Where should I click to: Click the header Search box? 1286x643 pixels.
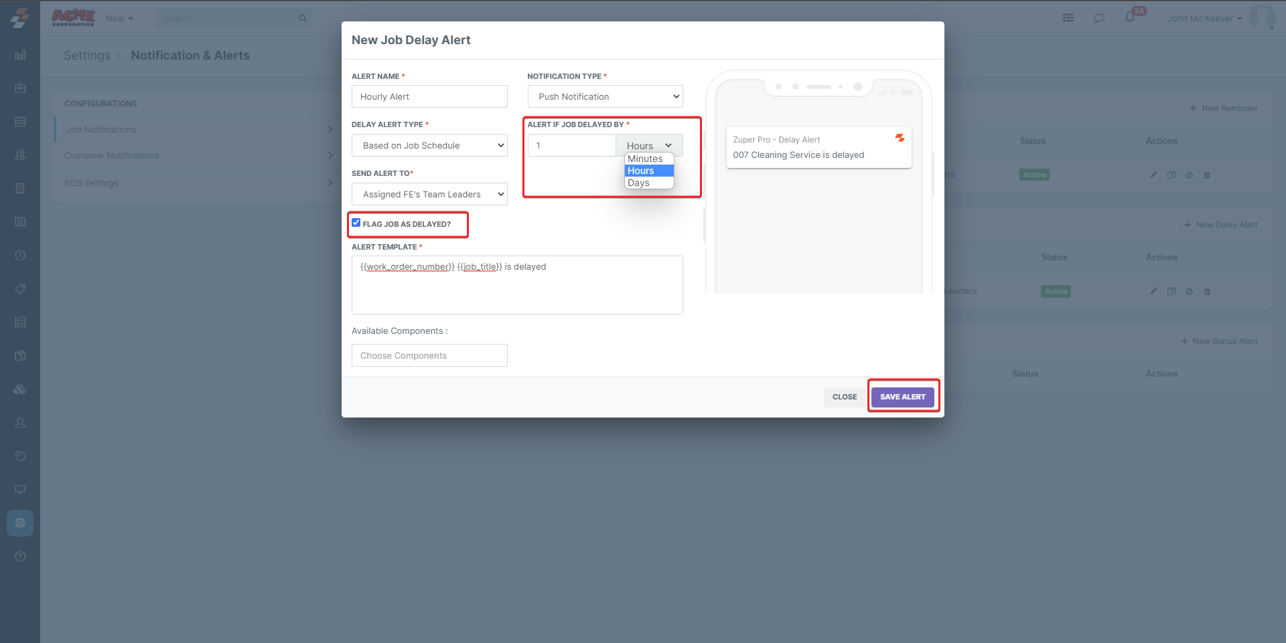pyautogui.click(x=233, y=18)
